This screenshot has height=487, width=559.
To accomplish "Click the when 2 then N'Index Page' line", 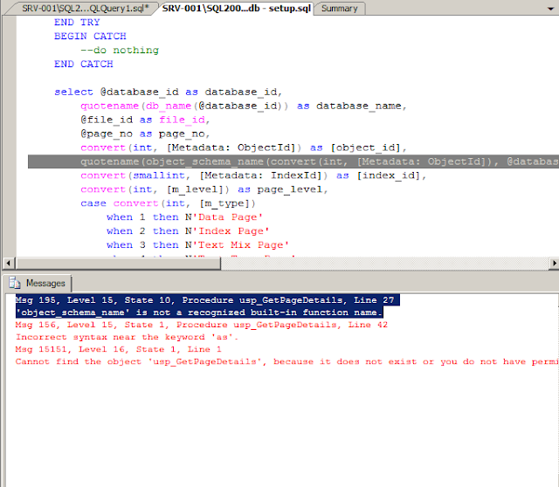I will [x=188, y=231].
